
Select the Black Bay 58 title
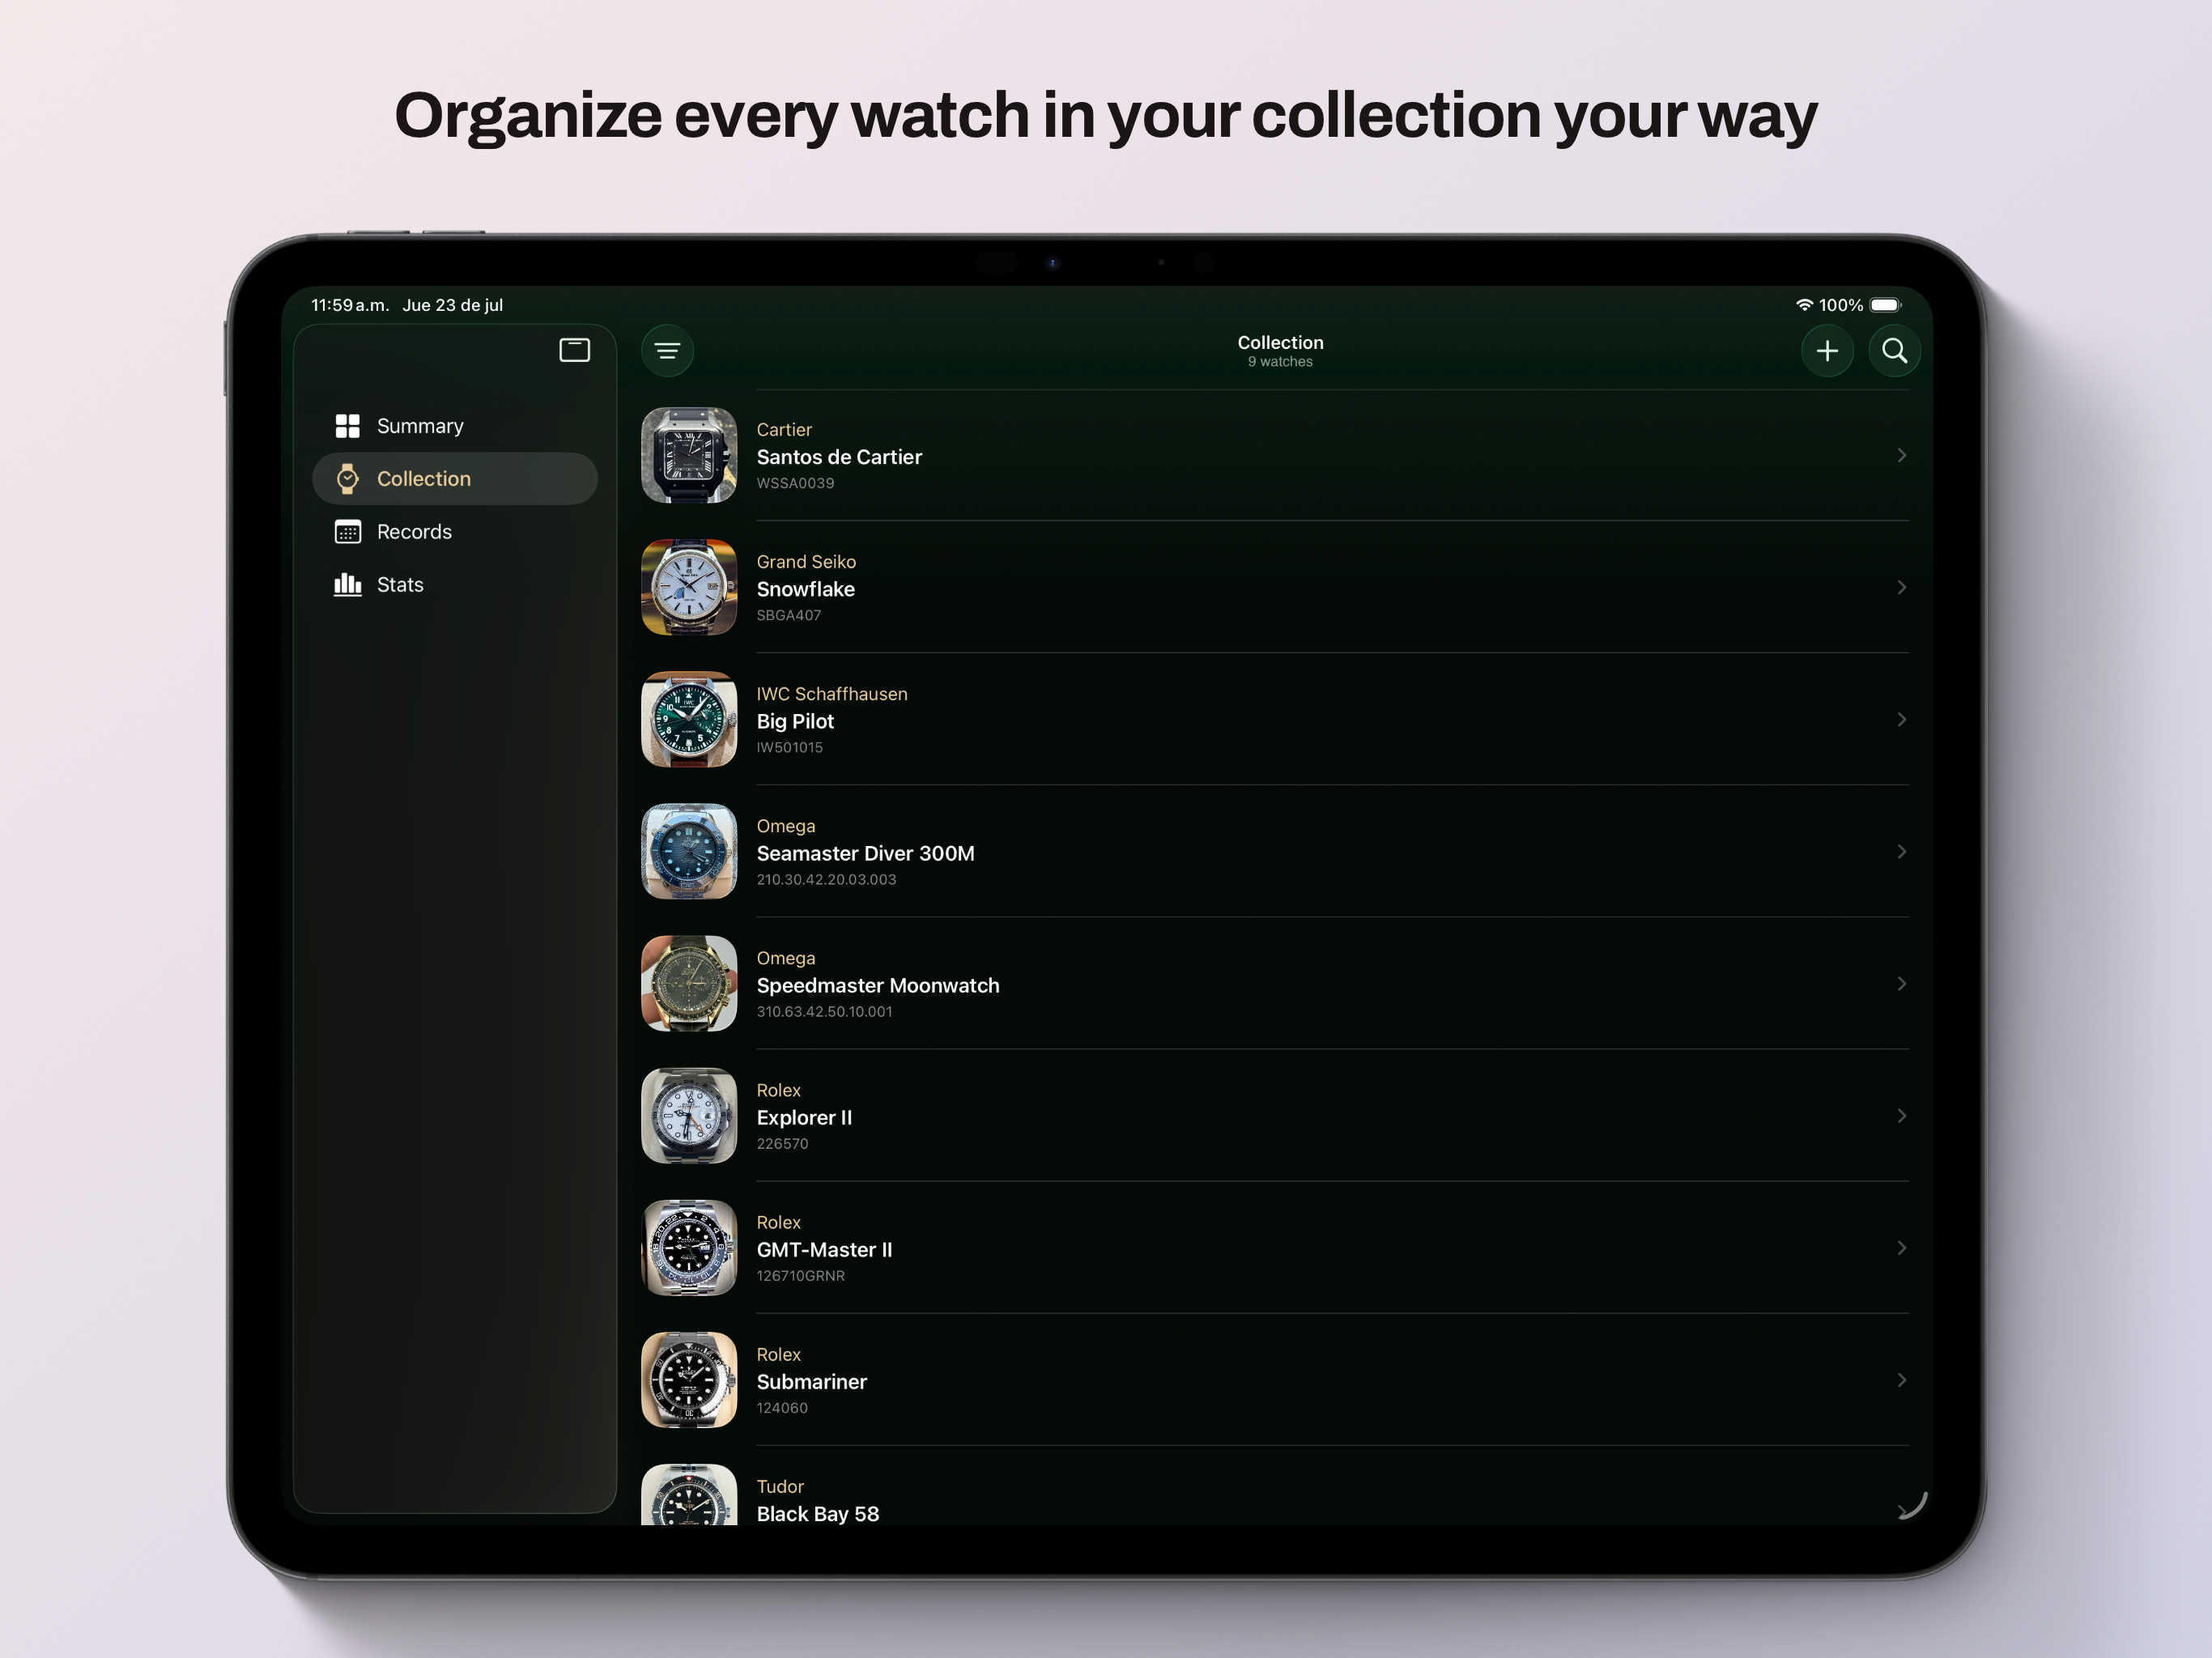click(x=818, y=1513)
